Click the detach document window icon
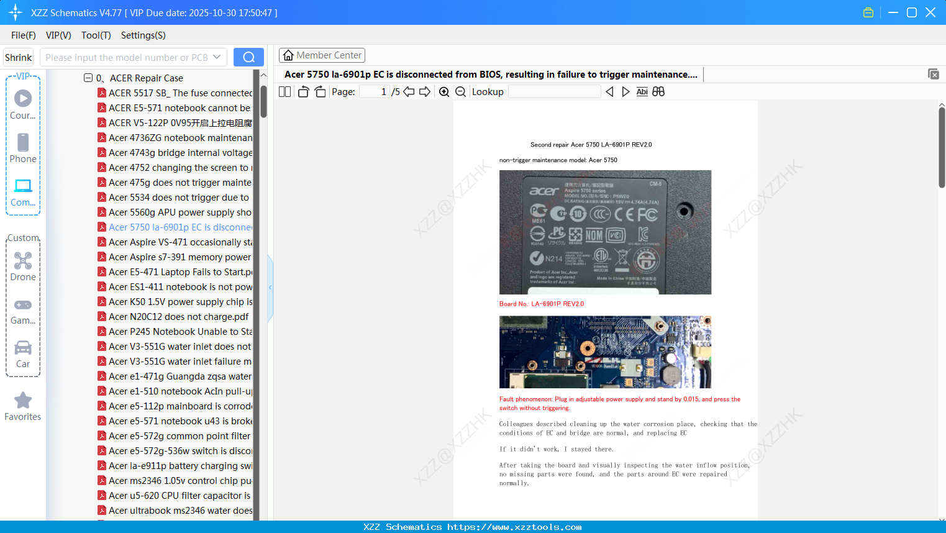Screen dimensions: 946x533 tap(933, 74)
